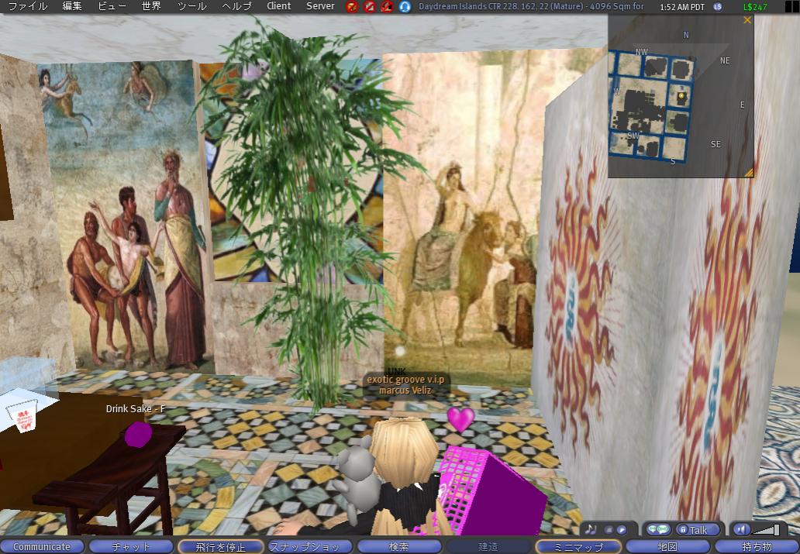The height and width of the screenshot is (554, 800).
Task: Click the L$247 balance
Action: click(755, 7)
